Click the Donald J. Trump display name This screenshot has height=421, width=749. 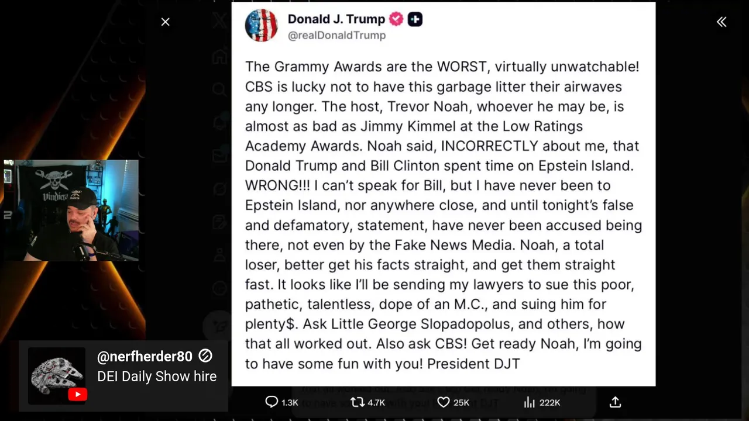click(x=336, y=19)
